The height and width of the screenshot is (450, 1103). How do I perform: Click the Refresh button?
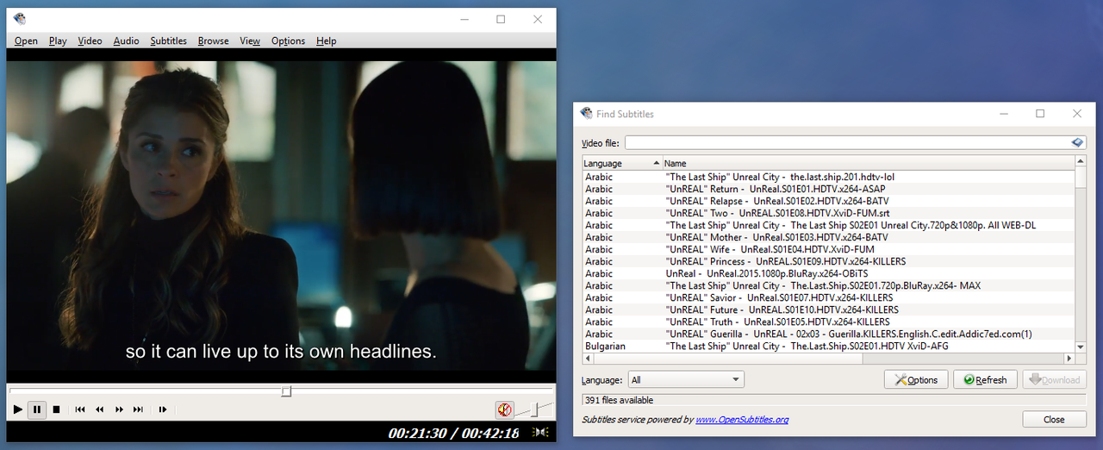(x=985, y=379)
